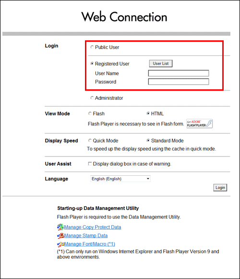Switch View Mode to Flash
240x279 pixels.
point(90,113)
